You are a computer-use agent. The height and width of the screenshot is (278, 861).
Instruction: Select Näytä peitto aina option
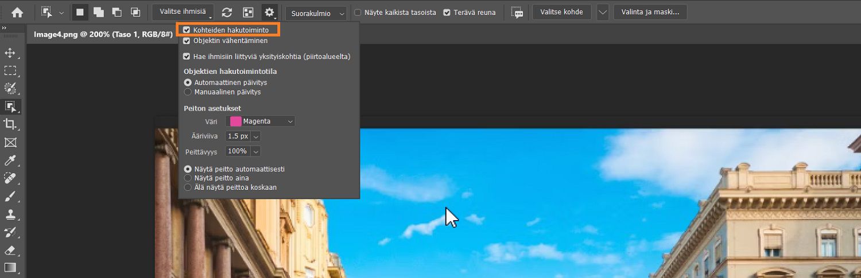pyautogui.click(x=187, y=178)
